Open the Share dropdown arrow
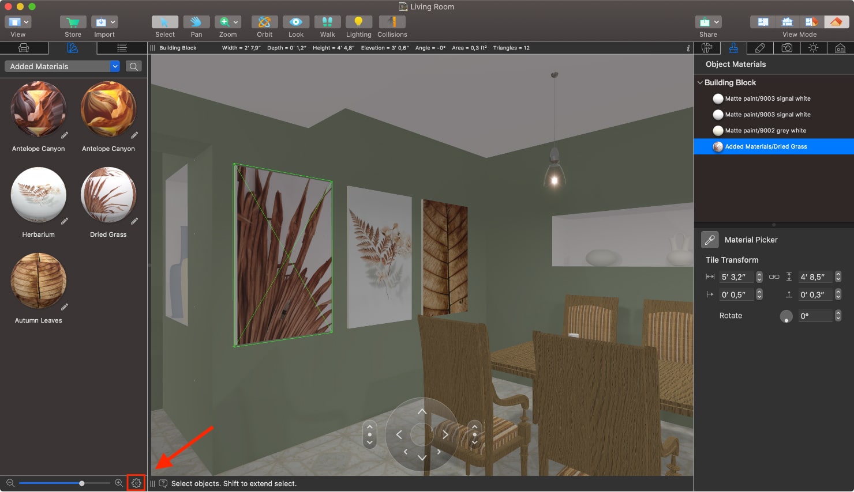The width and height of the screenshot is (854, 492). pyautogui.click(x=717, y=22)
